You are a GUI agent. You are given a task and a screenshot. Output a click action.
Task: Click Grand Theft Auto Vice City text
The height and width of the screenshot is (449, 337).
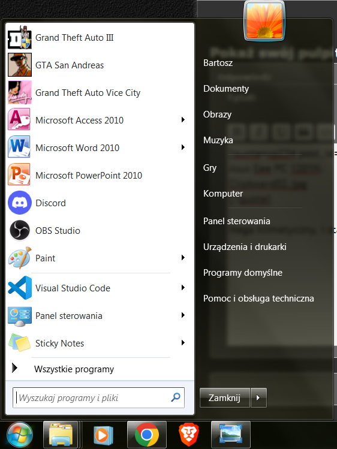click(88, 93)
